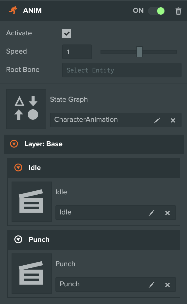Click the running man Anim component icon
The width and height of the screenshot is (187, 304).
point(13,10)
